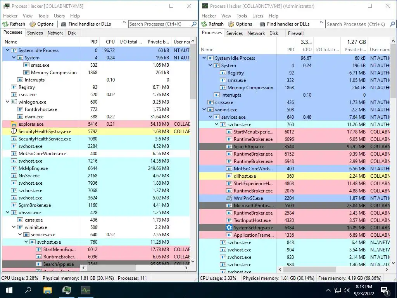Image resolution: width=397 pixels, height=298 pixels.
Task: Click search magnifier icon in left window search box
Action: pos(194,24)
